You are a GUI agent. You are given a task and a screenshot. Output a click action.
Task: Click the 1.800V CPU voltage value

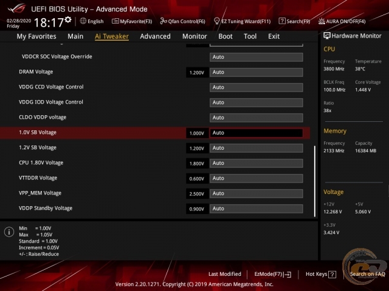pos(197,164)
